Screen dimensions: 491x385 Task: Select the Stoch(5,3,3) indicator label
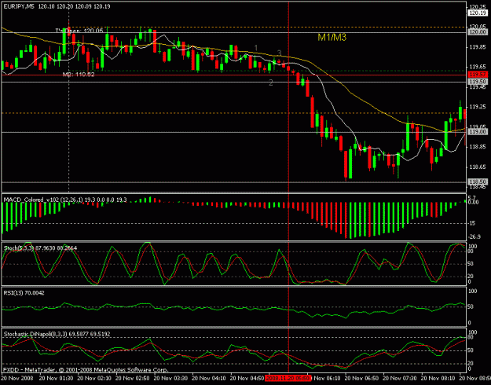(40, 247)
